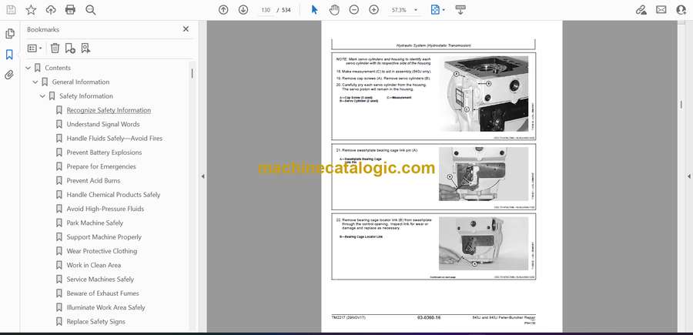Viewport: 693px width, 335px height.
Task: Select Beware of Exhaust Fumes bookmark
Action: coord(102,293)
